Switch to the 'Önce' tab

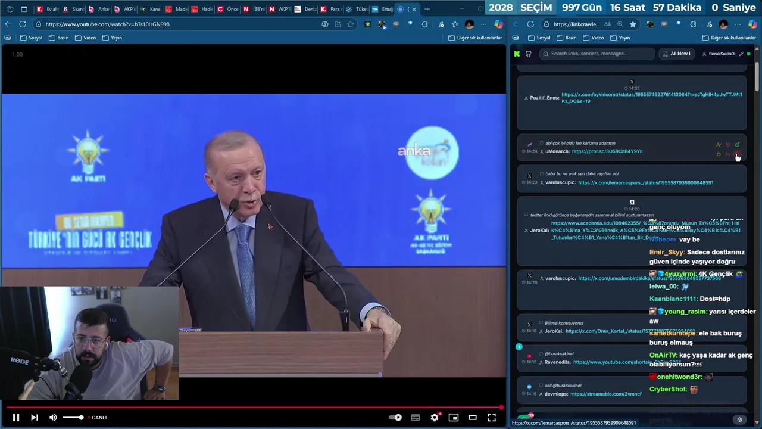pyautogui.click(x=228, y=9)
